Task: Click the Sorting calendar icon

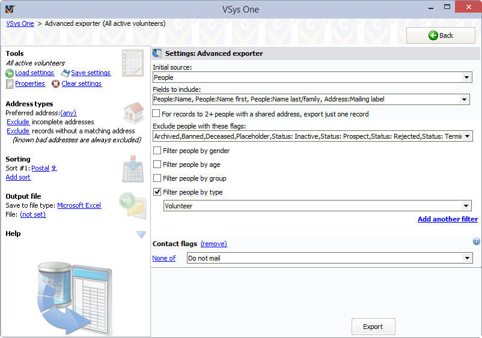Action: tap(132, 169)
